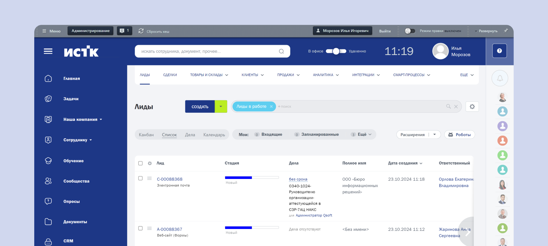Open the notifications bell

(500, 78)
